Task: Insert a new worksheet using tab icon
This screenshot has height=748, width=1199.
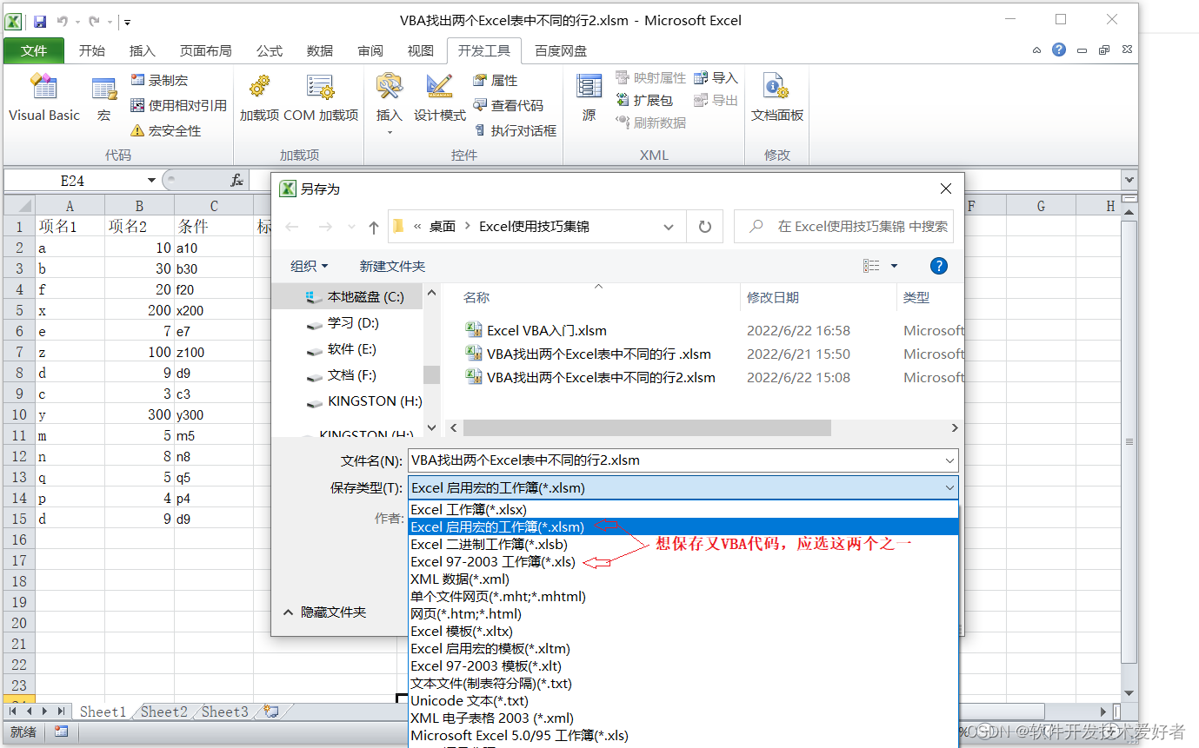Action: 271,712
